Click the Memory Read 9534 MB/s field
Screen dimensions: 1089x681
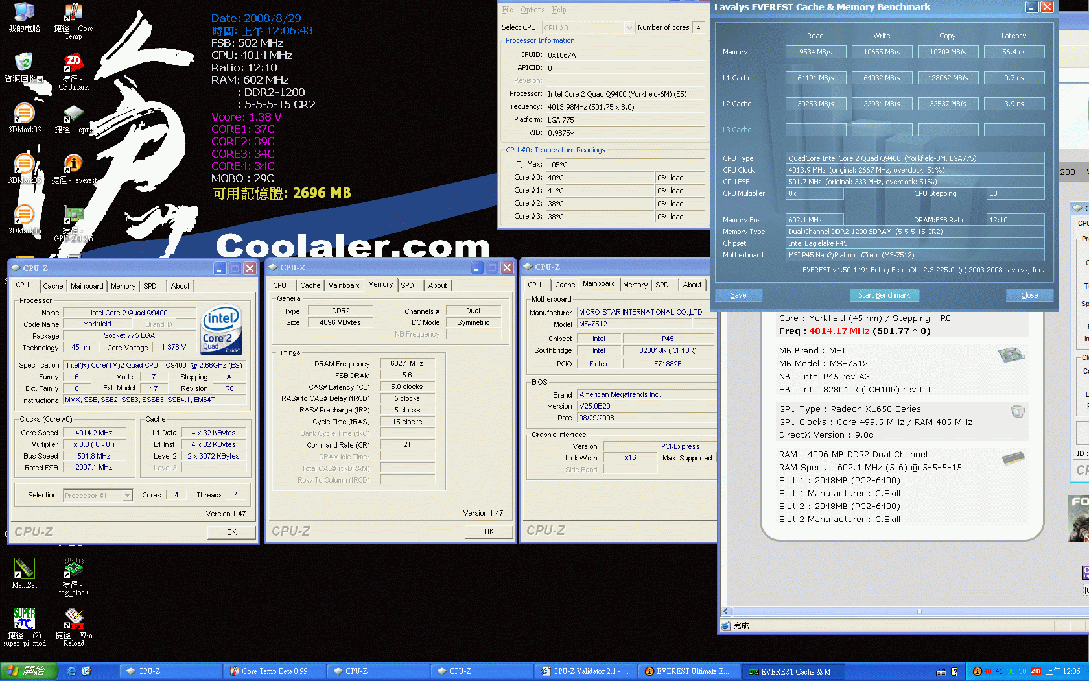[815, 52]
